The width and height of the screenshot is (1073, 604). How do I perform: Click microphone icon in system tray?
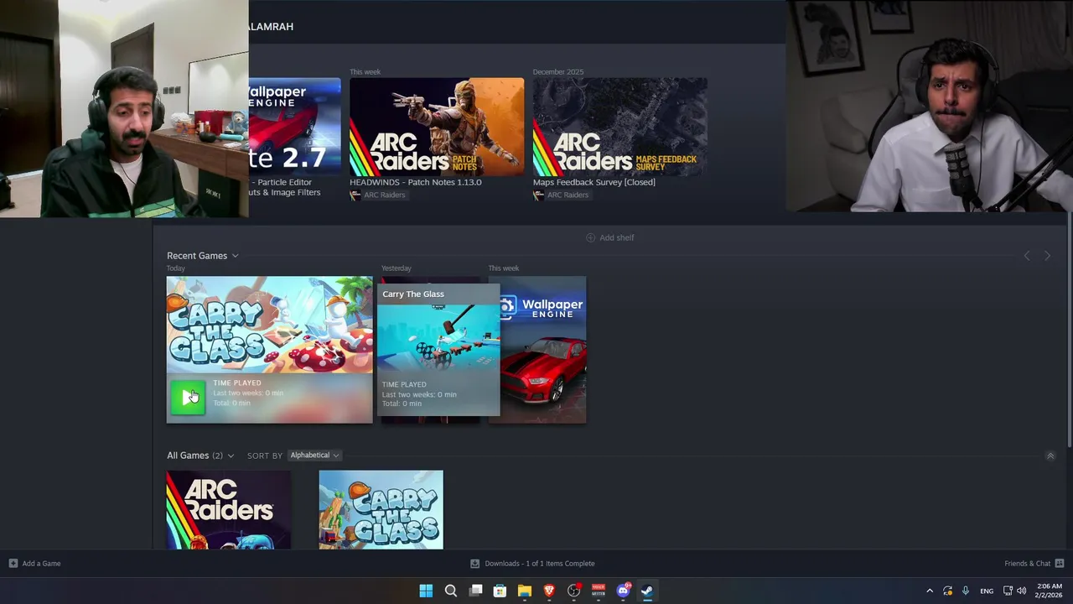pyautogui.click(x=966, y=591)
